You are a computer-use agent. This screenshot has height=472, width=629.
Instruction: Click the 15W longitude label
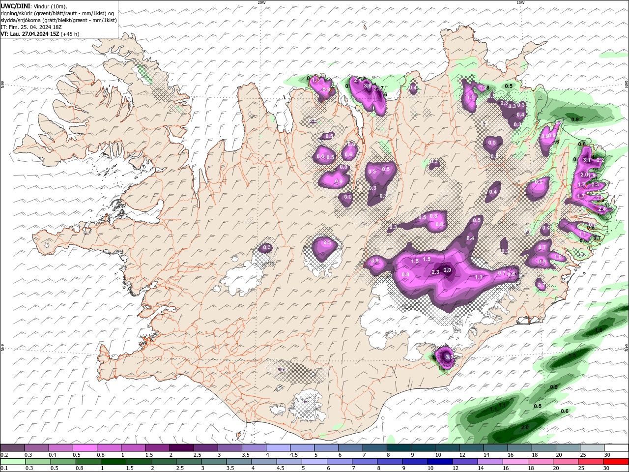click(520, 2)
